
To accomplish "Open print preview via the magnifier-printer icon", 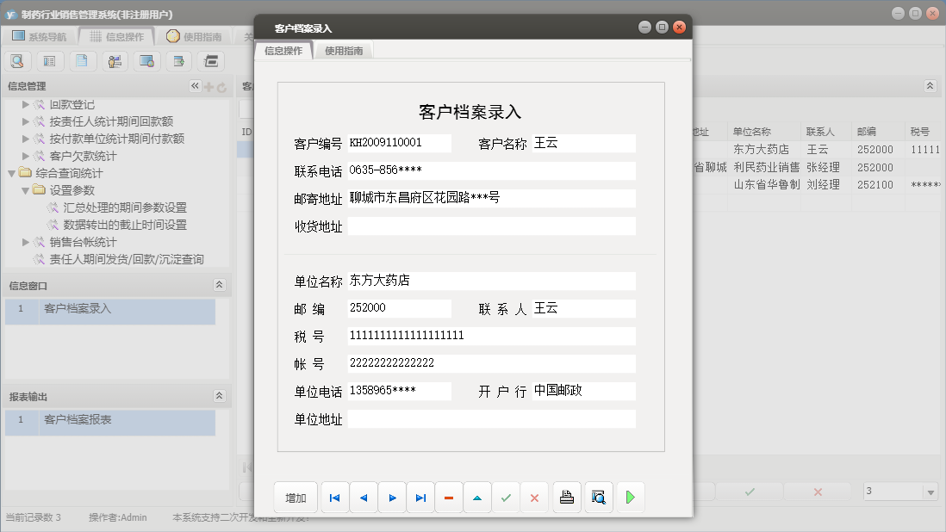I will (x=598, y=497).
